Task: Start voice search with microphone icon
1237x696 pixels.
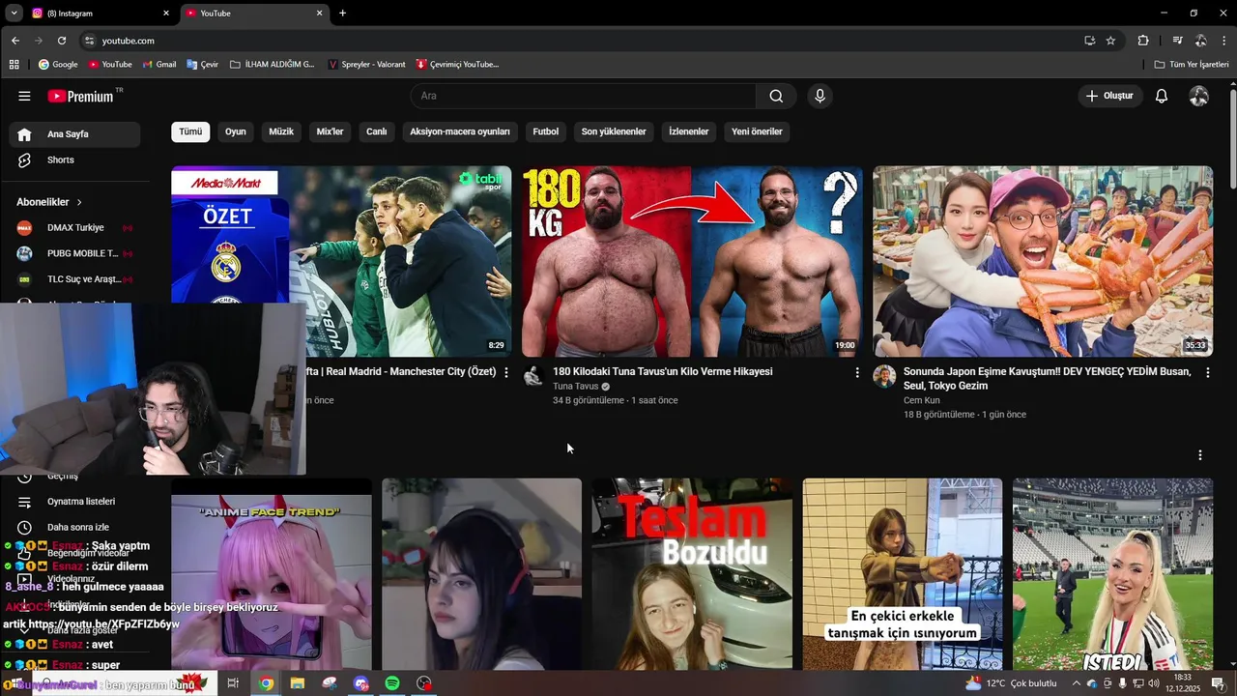Action: coord(820,96)
